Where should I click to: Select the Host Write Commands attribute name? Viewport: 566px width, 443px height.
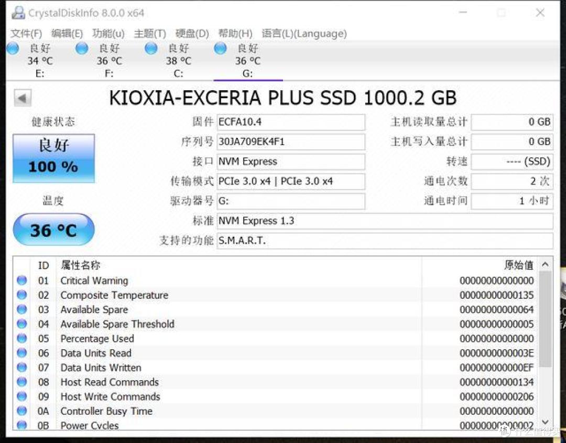point(110,396)
